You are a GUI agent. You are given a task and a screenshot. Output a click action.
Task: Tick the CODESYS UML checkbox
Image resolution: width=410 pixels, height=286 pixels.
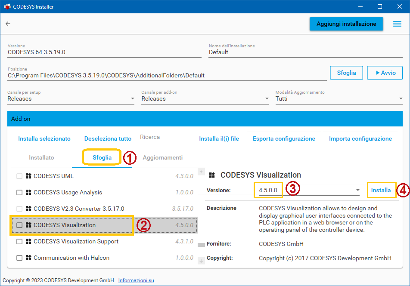(19, 176)
